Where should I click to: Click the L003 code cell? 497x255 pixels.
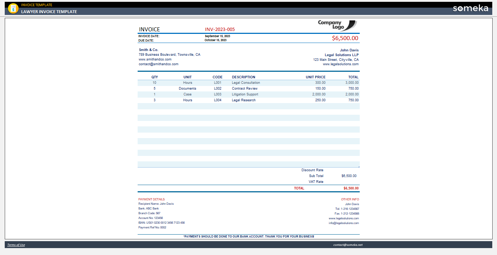tap(218, 94)
